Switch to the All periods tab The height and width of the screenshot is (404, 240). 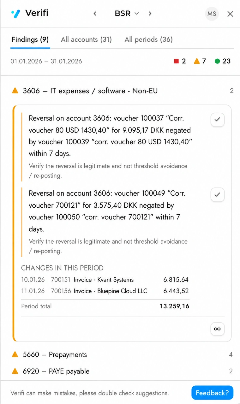pos(149,39)
